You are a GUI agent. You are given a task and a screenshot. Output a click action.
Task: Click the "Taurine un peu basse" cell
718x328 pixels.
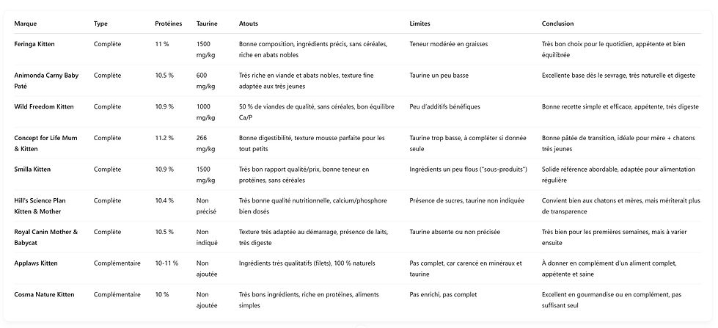coord(439,75)
